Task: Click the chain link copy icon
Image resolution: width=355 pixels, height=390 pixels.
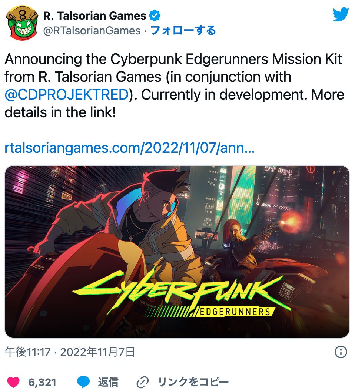Action: [x=142, y=382]
